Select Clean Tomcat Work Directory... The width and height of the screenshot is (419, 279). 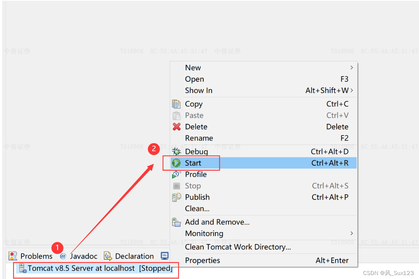point(264,247)
